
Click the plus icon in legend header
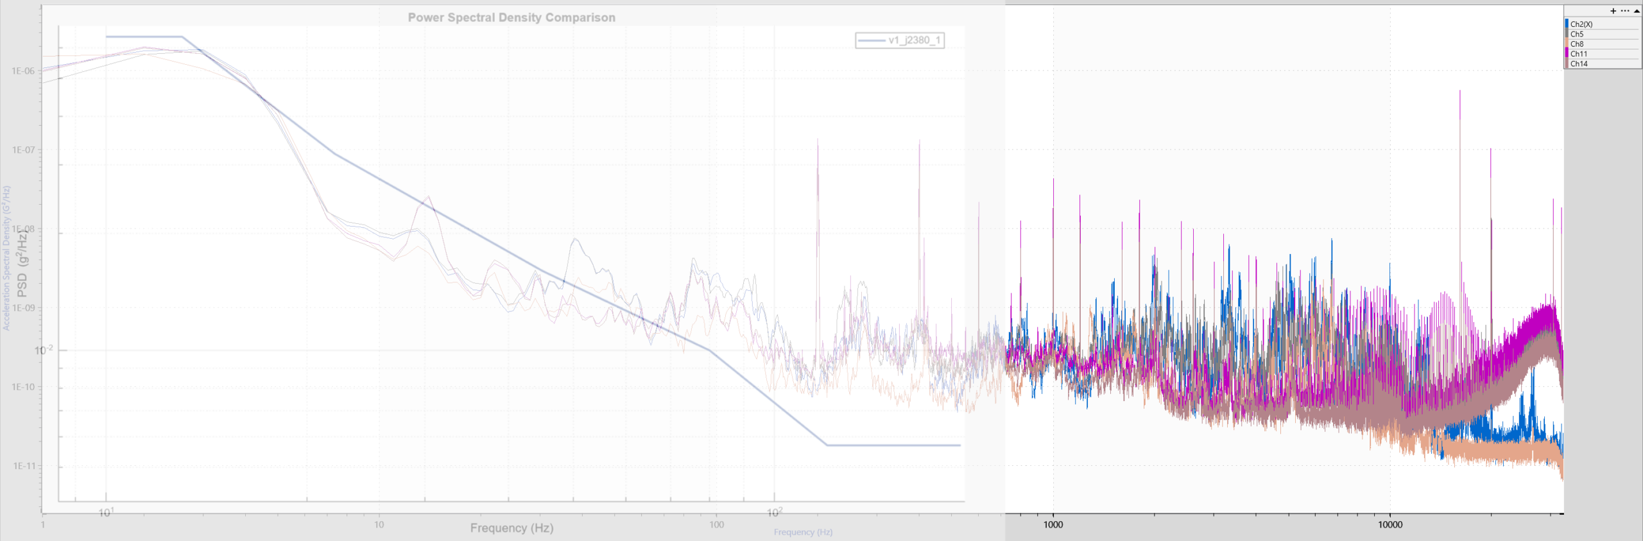(1613, 11)
